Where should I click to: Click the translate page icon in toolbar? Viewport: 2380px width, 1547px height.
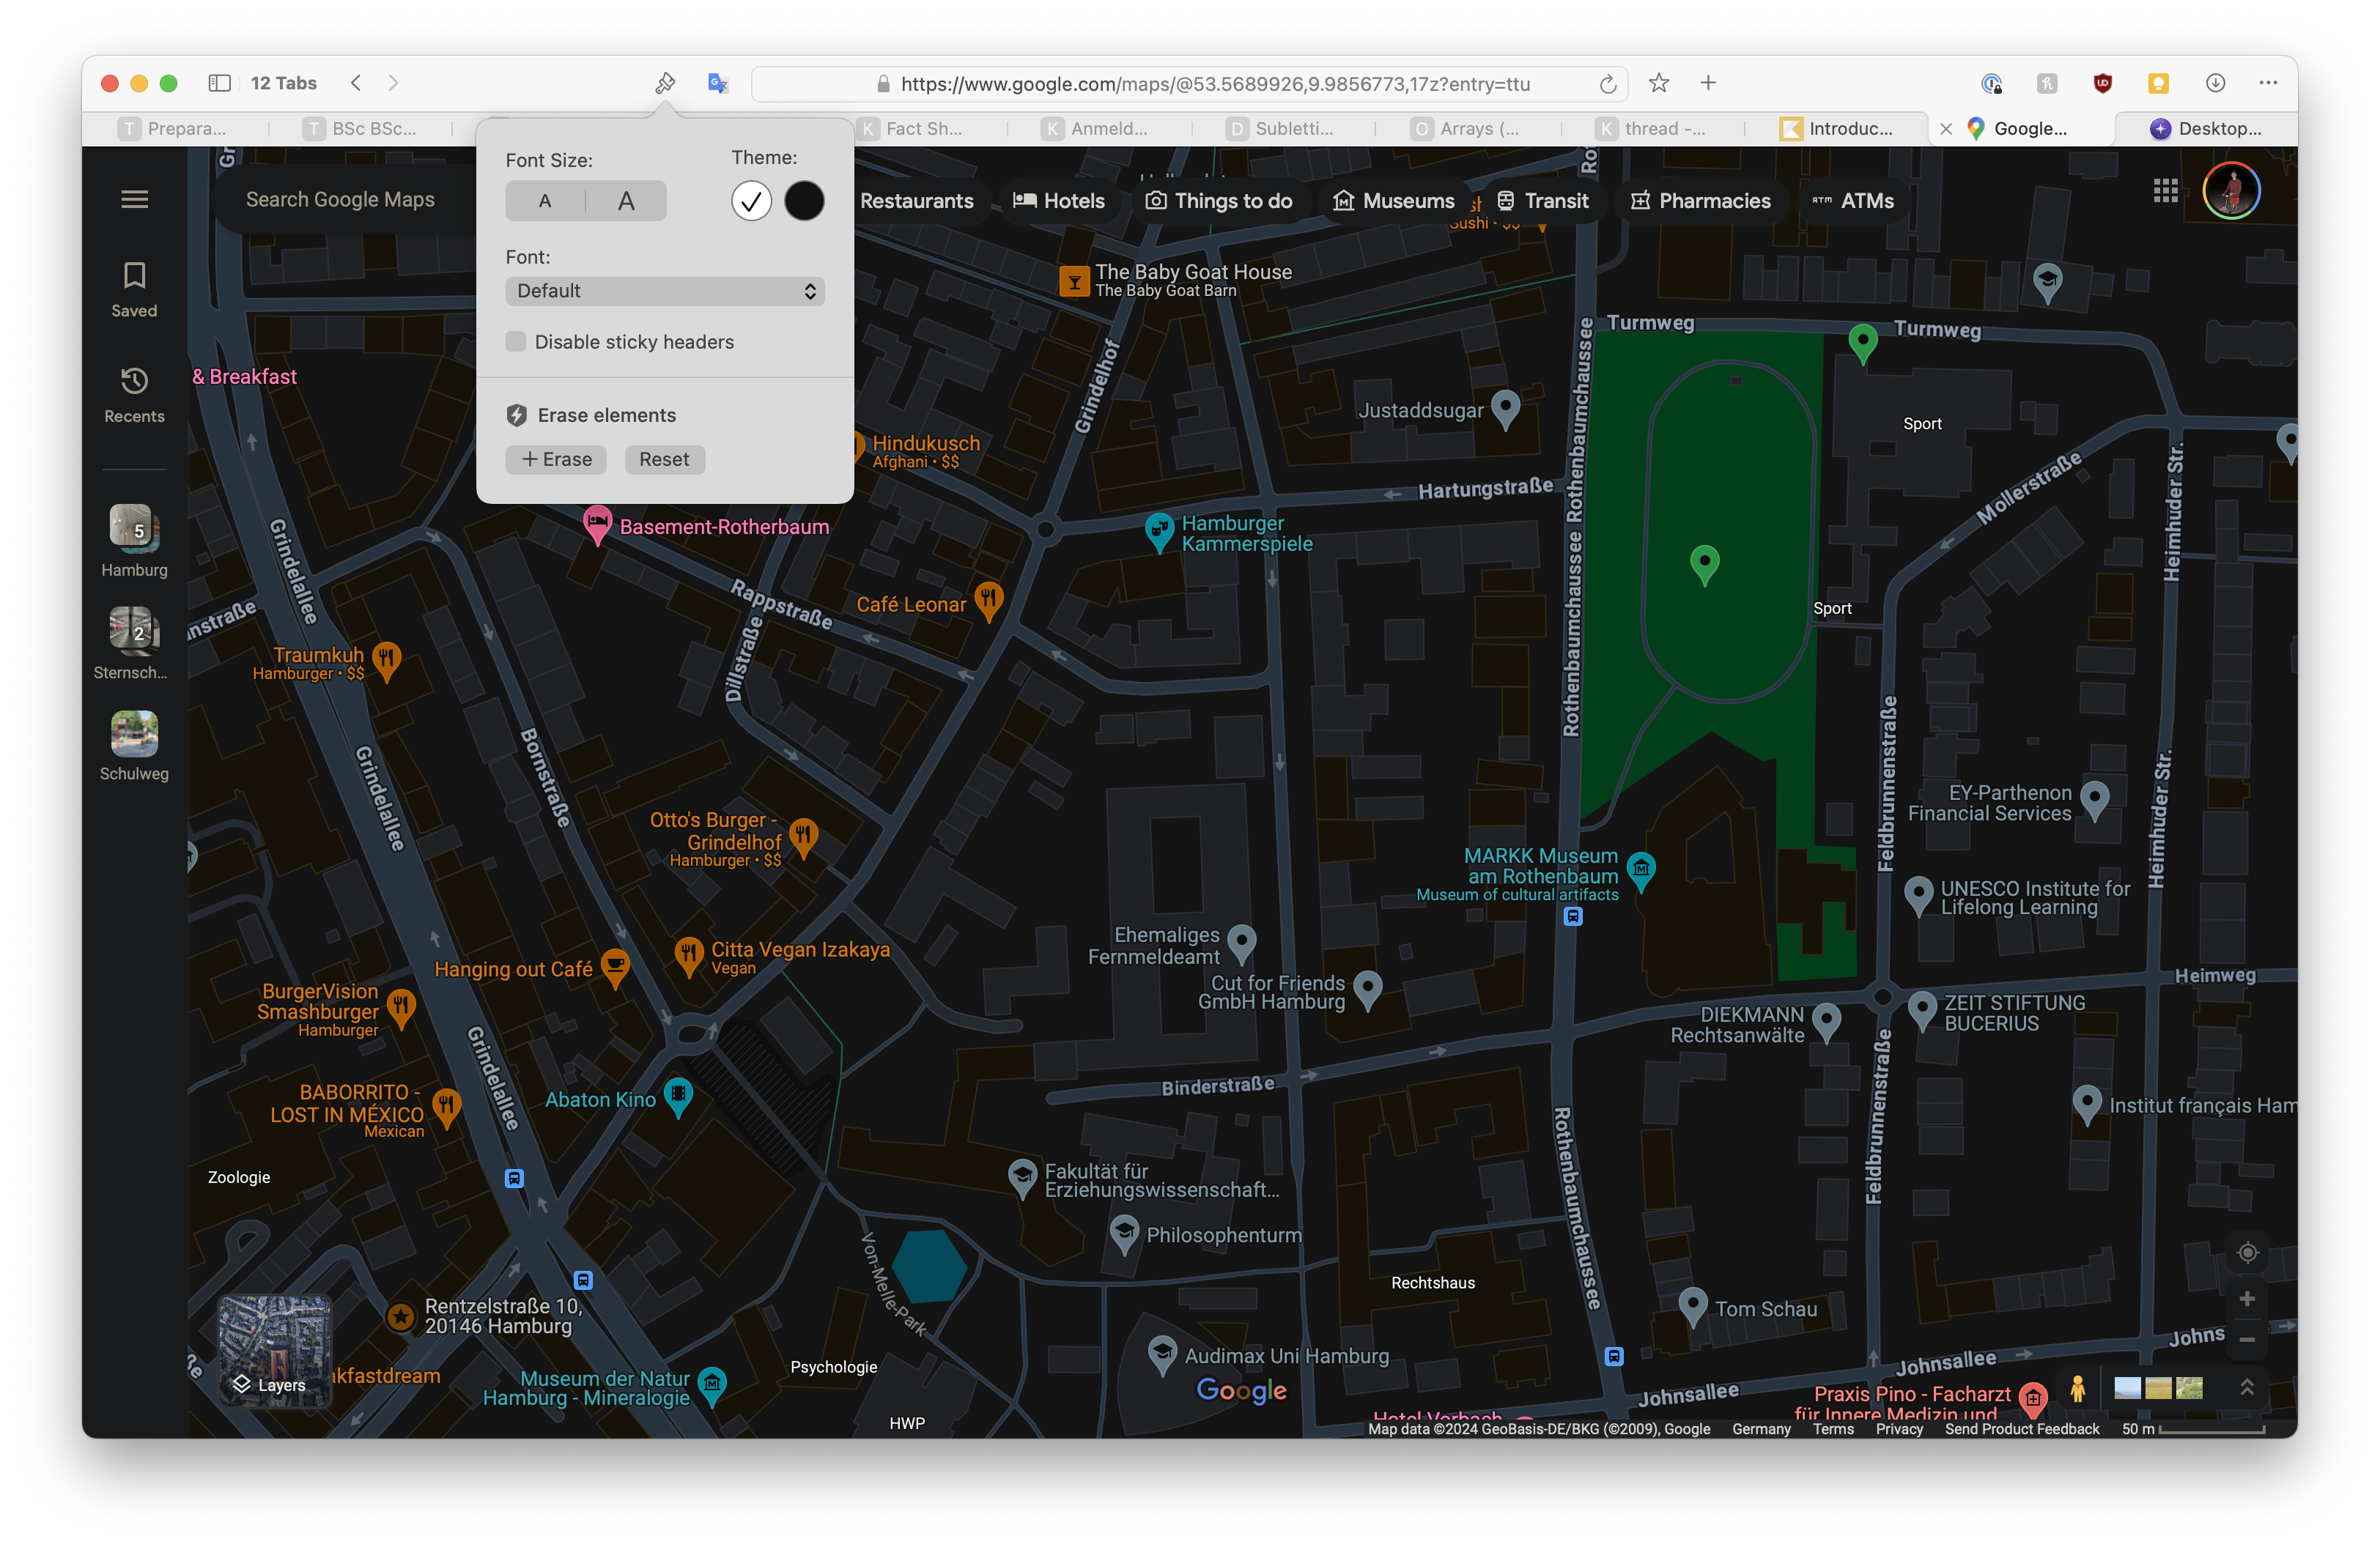[717, 83]
